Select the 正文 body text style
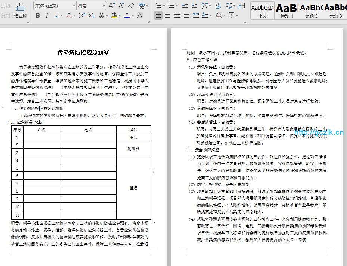This screenshot has height=266, width=347. pyautogui.click(x=263, y=10)
